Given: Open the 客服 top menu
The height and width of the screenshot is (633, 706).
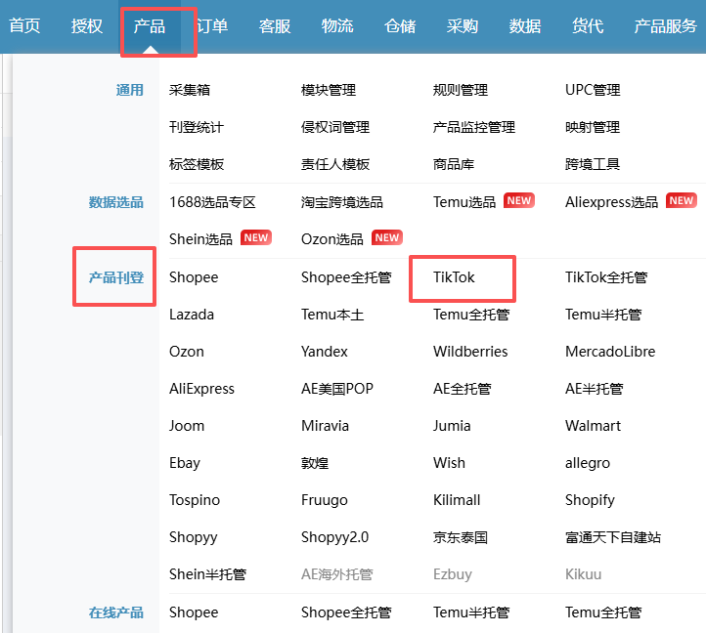Looking at the screenshot, I should (275, 26).
